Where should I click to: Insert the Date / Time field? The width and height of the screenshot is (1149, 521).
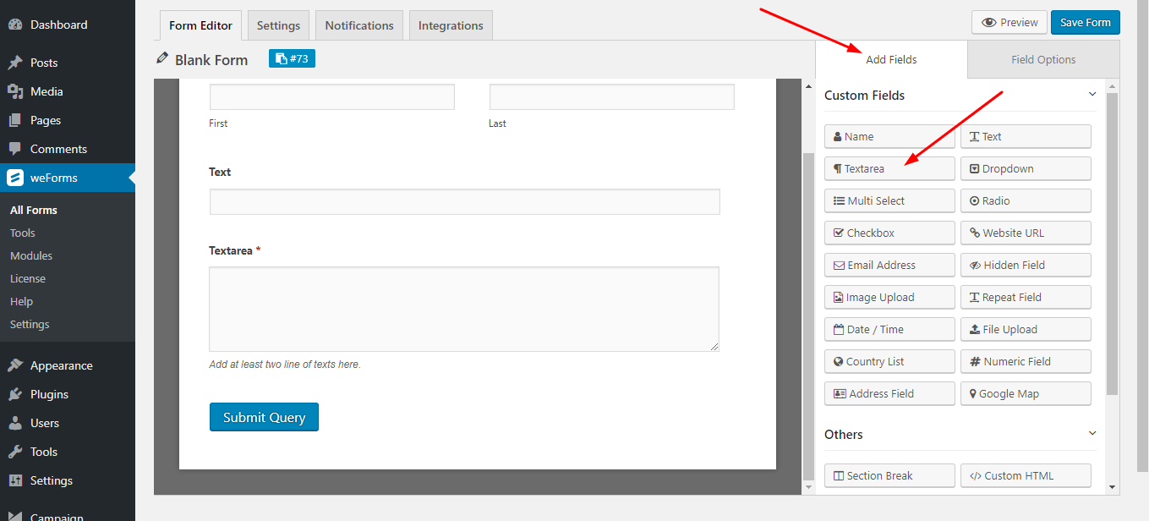click(x=889, y=329)
